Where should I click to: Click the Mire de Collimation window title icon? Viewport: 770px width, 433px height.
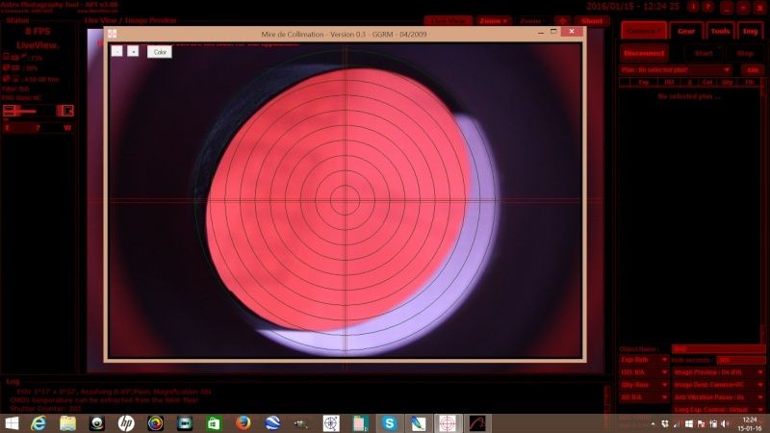[x=113, y=34]
